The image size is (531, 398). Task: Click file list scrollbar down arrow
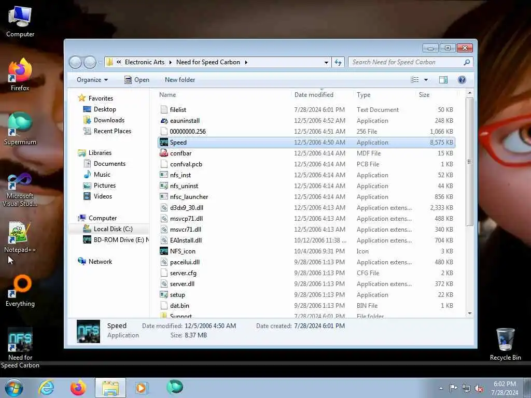(469, 314)
